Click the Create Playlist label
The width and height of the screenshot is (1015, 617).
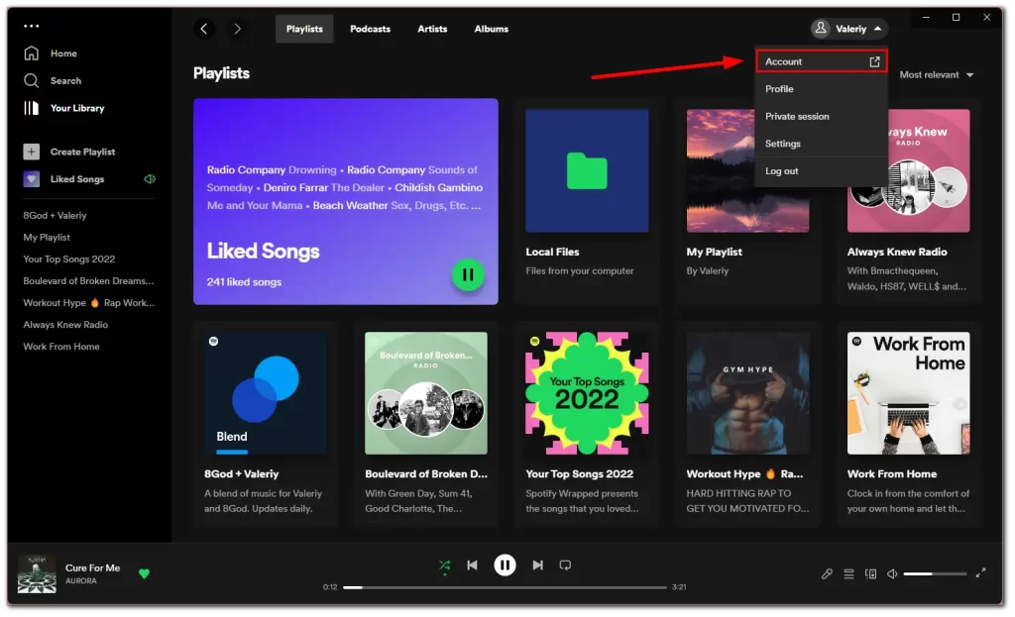[83, 152]
